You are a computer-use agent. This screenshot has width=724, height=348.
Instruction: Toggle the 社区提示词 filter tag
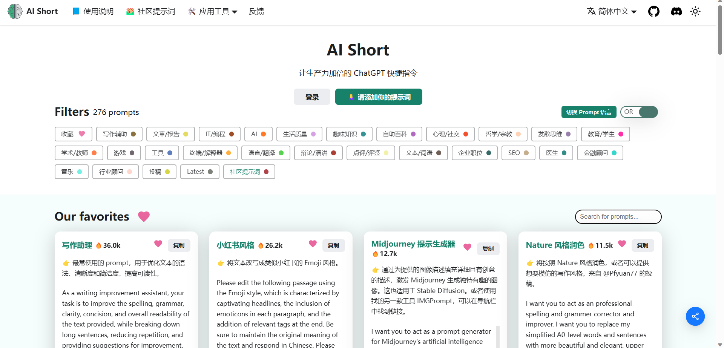pyautogui.click(x=249, y=172)
